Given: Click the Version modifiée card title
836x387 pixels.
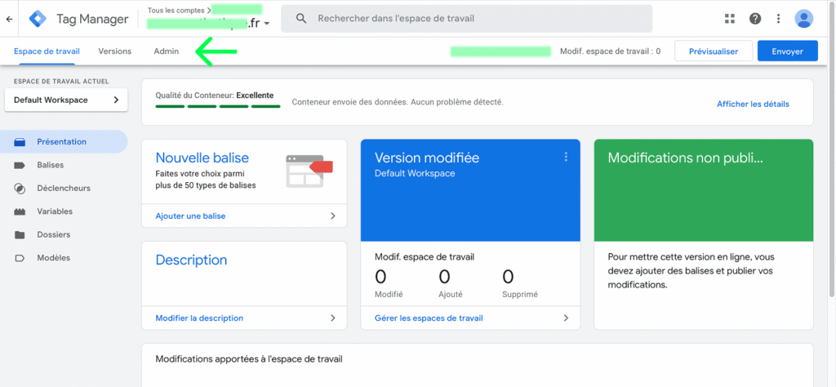Looking at the screenshot, I should 427,158.
